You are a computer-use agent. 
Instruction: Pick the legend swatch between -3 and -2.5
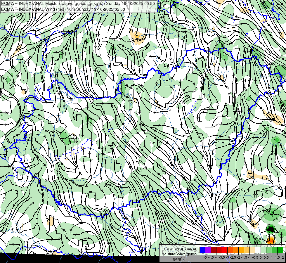[x=230, y=250]
